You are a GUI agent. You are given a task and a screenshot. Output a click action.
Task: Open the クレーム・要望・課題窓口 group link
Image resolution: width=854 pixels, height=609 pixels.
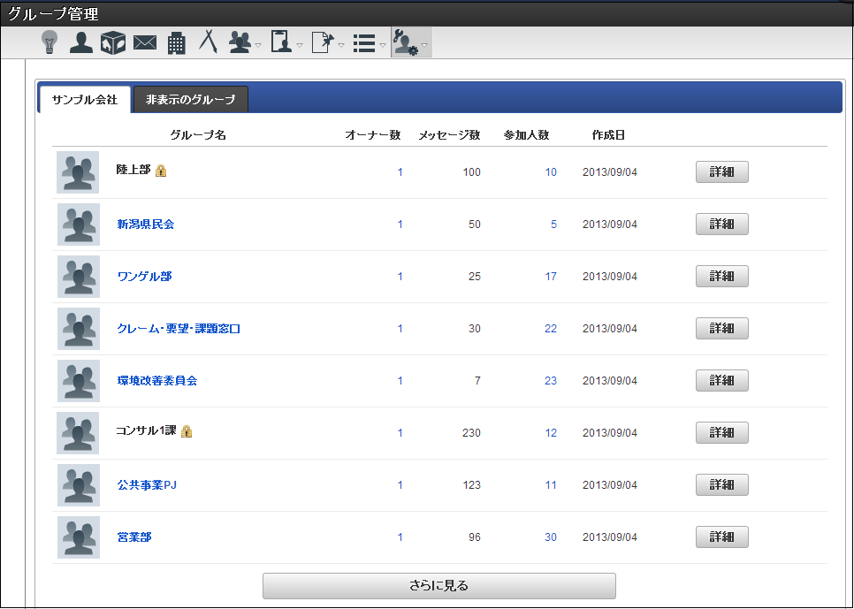pyautogui.click(x=179, y=329)
